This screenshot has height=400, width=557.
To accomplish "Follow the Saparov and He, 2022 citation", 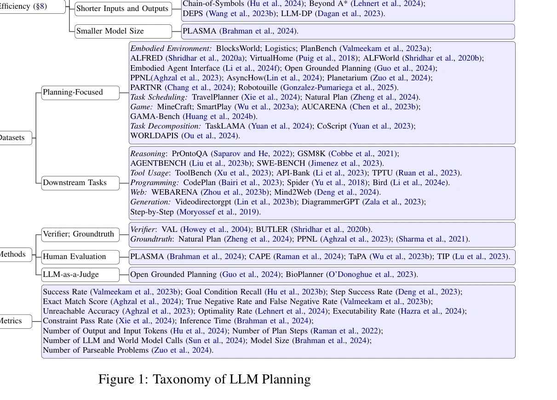I will 251,153.
